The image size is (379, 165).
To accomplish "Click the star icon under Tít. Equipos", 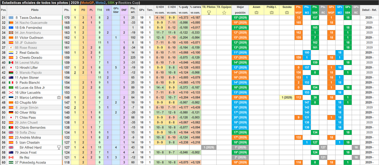I will pos(224,13).
